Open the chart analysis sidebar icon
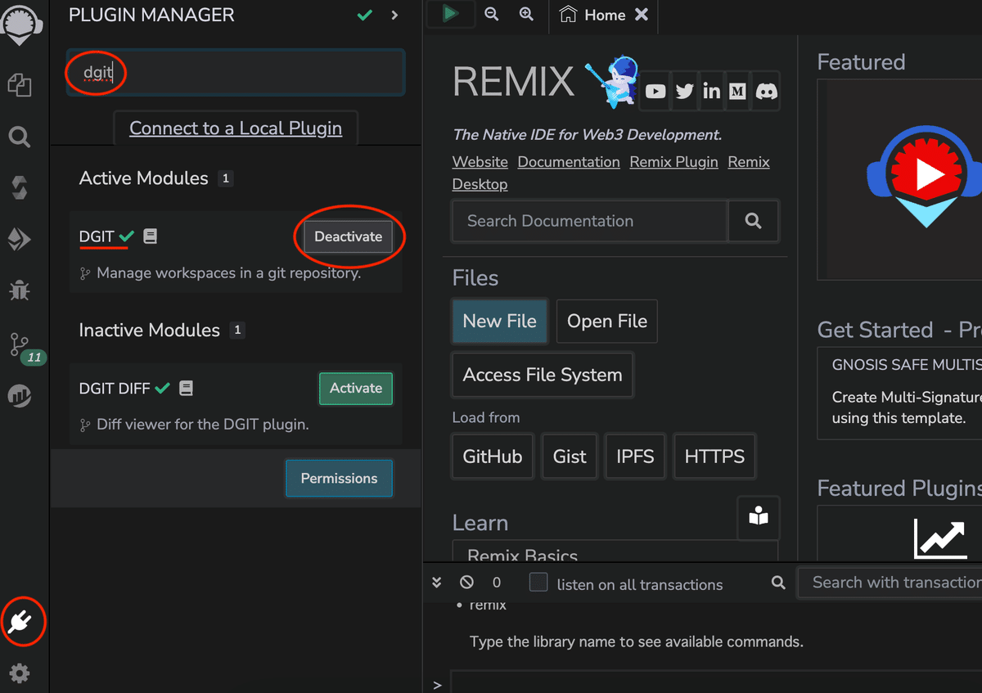The image size is (982, 693). click(x=20, y=397)
